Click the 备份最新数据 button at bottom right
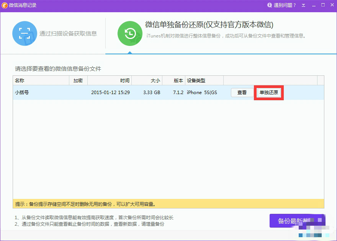Image resolution: width=337 pixels, height=241 pixels. pos(298,221)
